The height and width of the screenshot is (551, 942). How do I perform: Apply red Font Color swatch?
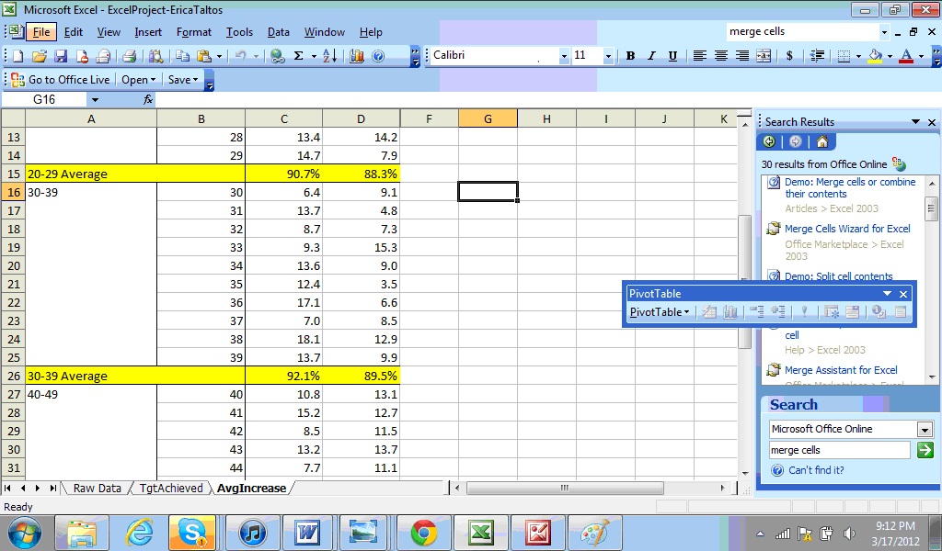coord(906,56)
